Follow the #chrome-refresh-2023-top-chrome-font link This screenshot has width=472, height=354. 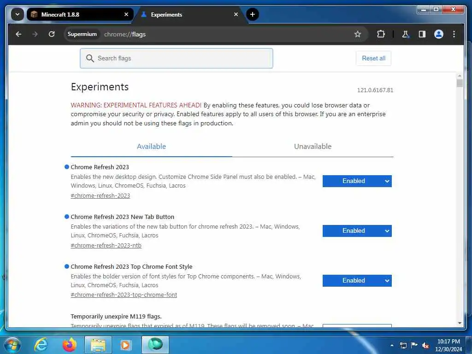pyautogui.click(x=124, y=295)
